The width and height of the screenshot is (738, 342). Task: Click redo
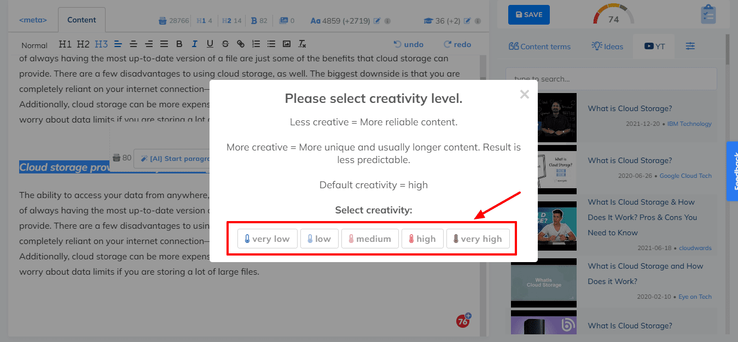[x=457, y=44]
